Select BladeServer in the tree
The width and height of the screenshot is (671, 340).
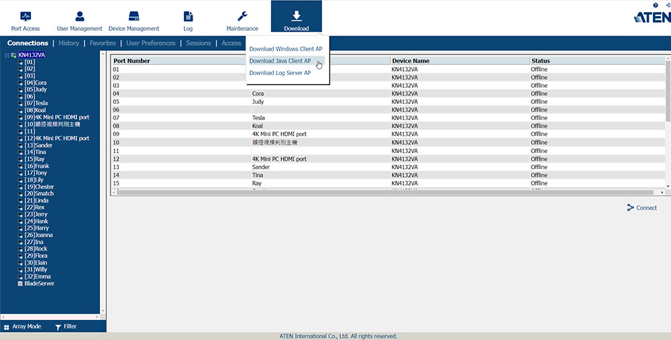(39, 284)
